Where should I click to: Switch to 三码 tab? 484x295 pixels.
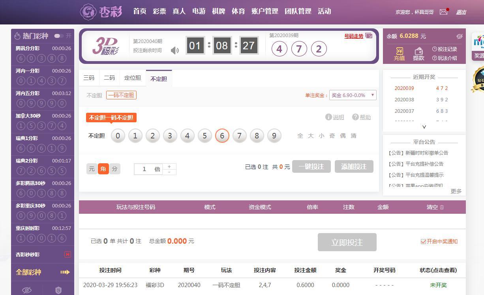(x=89, y=78)
